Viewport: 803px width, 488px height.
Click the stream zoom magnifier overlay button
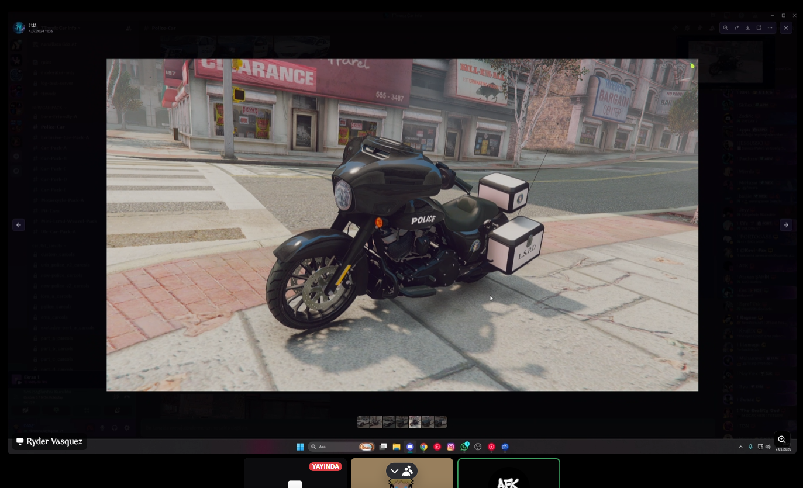click(782, 439)
